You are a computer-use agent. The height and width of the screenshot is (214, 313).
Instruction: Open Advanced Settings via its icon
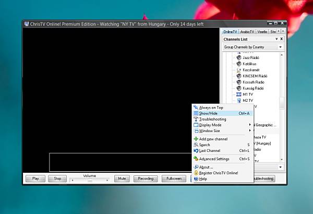click(x=196, y=159)
